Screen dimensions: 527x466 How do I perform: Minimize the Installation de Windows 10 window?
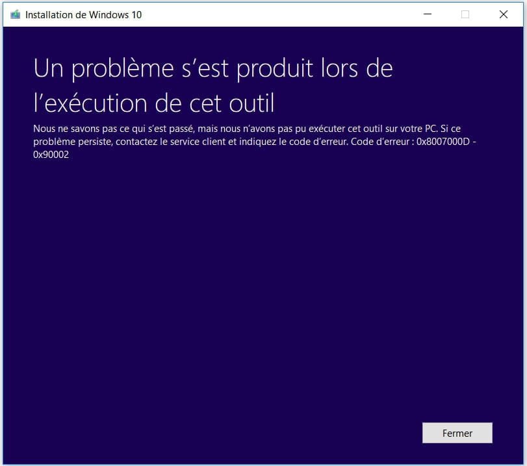(427, 14)
